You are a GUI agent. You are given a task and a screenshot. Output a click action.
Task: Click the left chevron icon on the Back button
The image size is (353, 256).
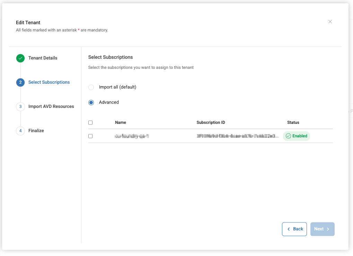tap(288, 229)
